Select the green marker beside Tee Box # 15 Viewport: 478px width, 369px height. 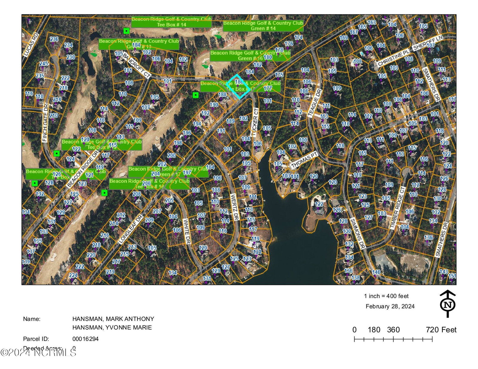click(56, 153)
